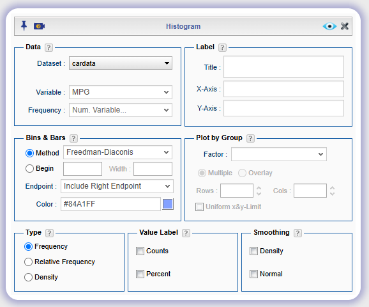This screenshot has width=369, height=307.
Task: Expand the Factor dropdown
Action: click(x=279, y=154)
